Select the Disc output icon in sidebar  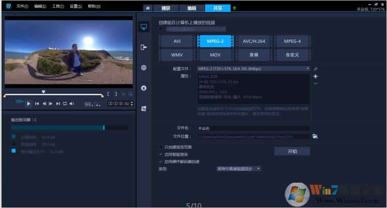pyautogui.click(x=144, y=88)
